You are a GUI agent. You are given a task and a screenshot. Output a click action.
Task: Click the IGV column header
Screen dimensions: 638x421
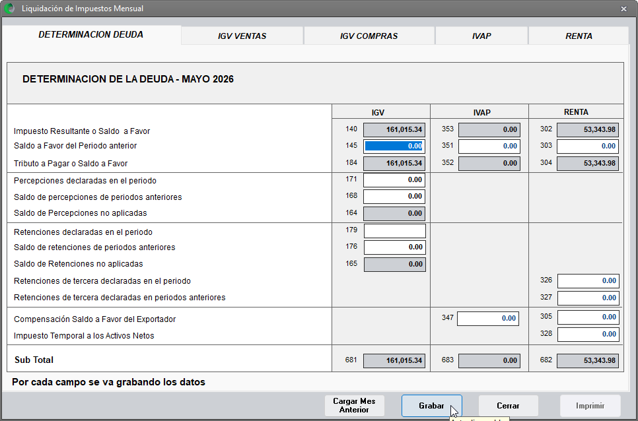(378, 113)
